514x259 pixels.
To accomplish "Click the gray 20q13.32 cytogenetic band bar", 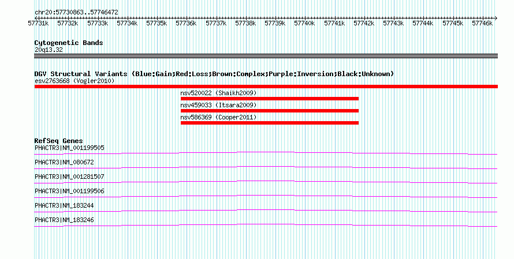I will point(266,56).
